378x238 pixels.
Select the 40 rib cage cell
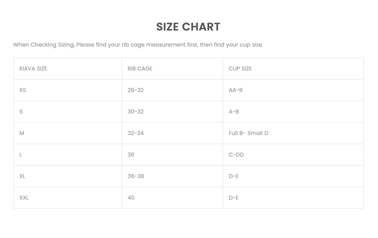click(x=131, y=198)
